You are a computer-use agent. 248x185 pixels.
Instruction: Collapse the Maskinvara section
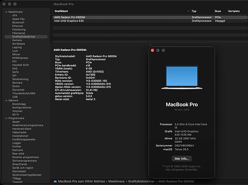coord(6,12)
